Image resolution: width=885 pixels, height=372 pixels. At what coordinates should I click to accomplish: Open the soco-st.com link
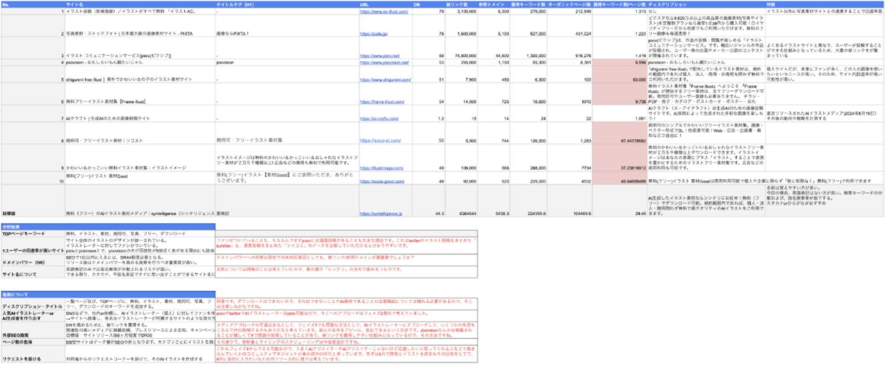coord(380,141)
